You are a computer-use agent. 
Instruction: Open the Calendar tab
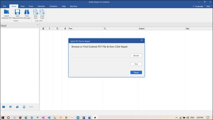[41, 6]
